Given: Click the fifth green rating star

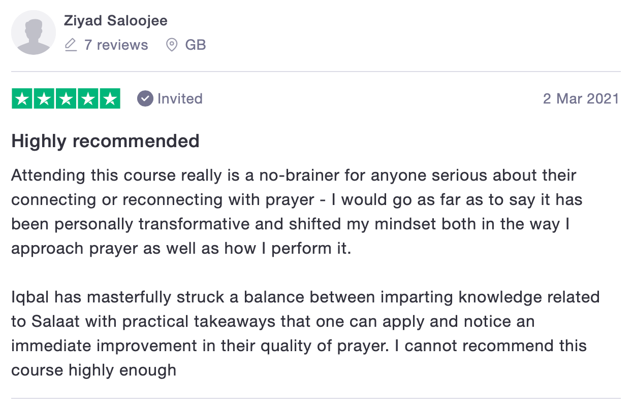Looking at the screenshot, I should (109, 98).
